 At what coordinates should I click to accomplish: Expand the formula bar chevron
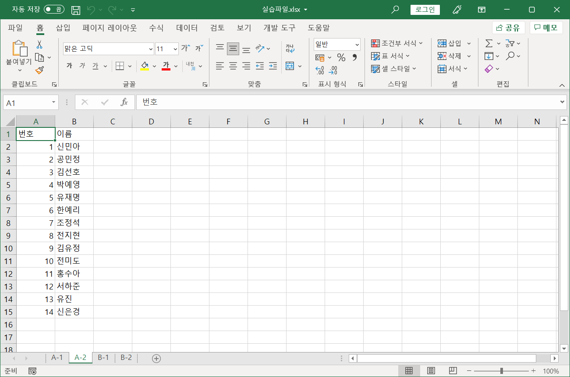point(563,102)
